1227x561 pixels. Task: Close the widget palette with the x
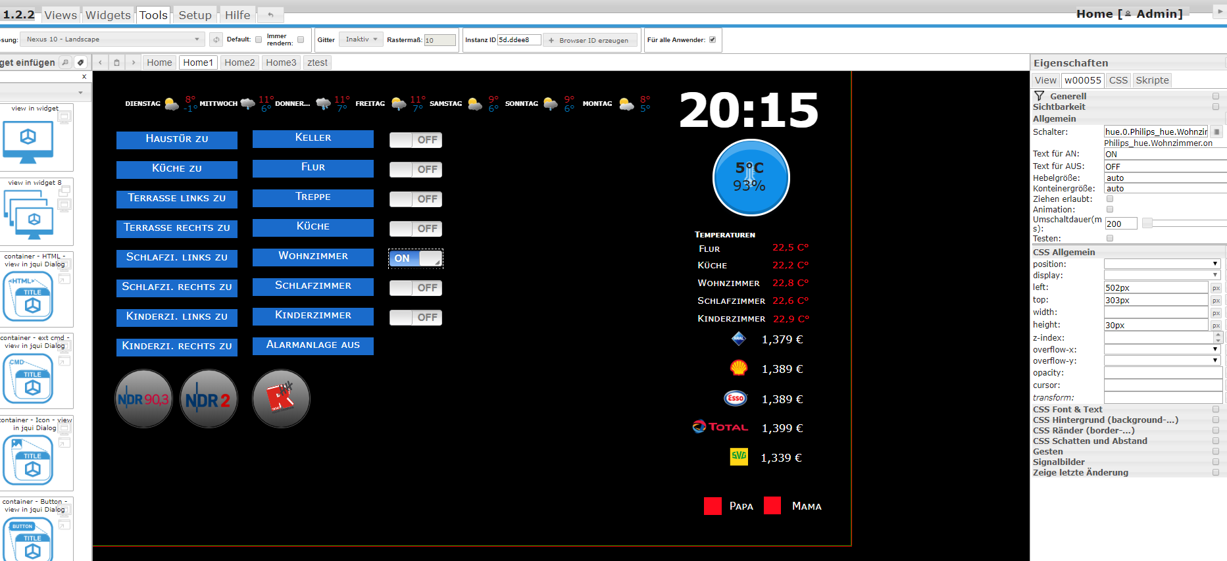[x=84, y=77]
